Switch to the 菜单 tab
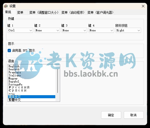 20,12
